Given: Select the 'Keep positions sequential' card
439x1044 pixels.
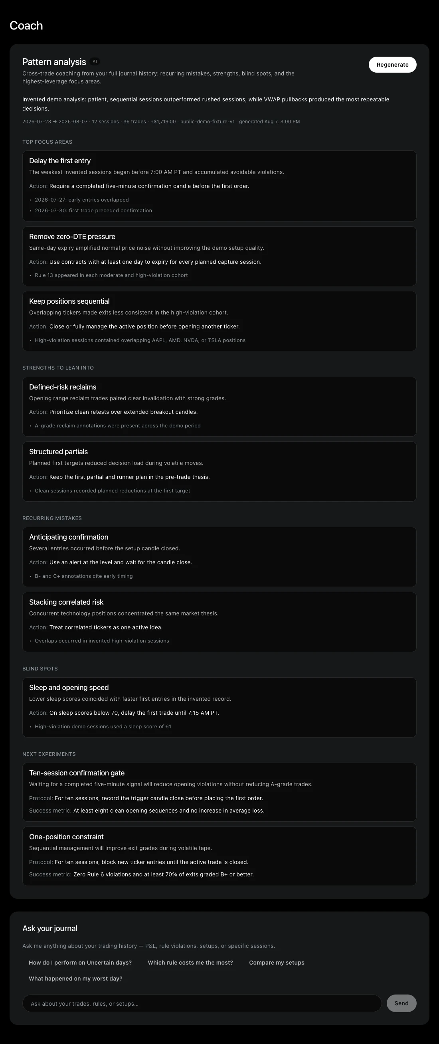Looking at the screenshot, I should (x=219, y=321).
